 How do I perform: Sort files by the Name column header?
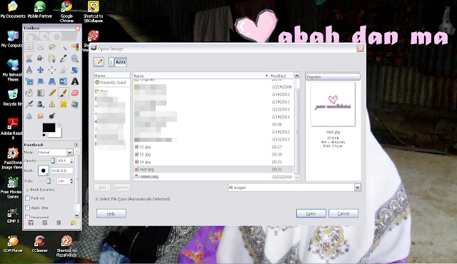(x=201, y=76)
